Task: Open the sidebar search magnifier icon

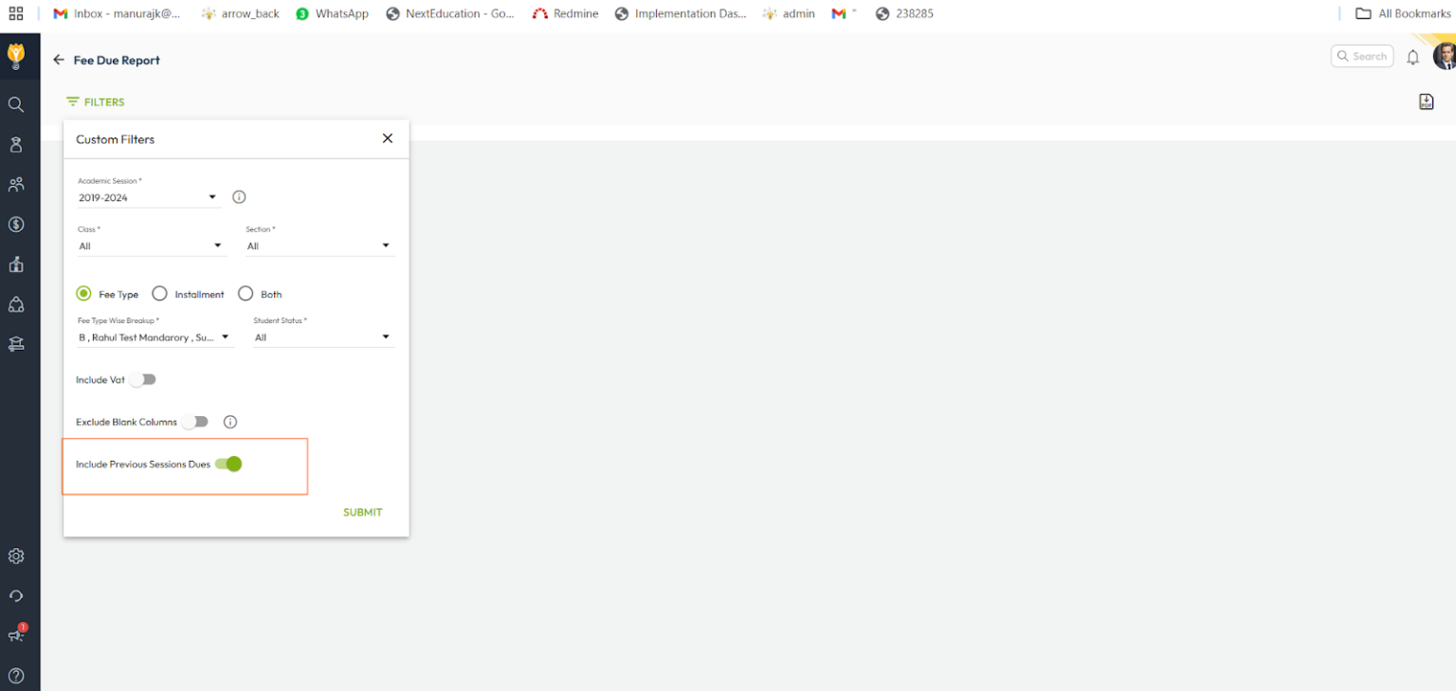Action: [16, 104]
